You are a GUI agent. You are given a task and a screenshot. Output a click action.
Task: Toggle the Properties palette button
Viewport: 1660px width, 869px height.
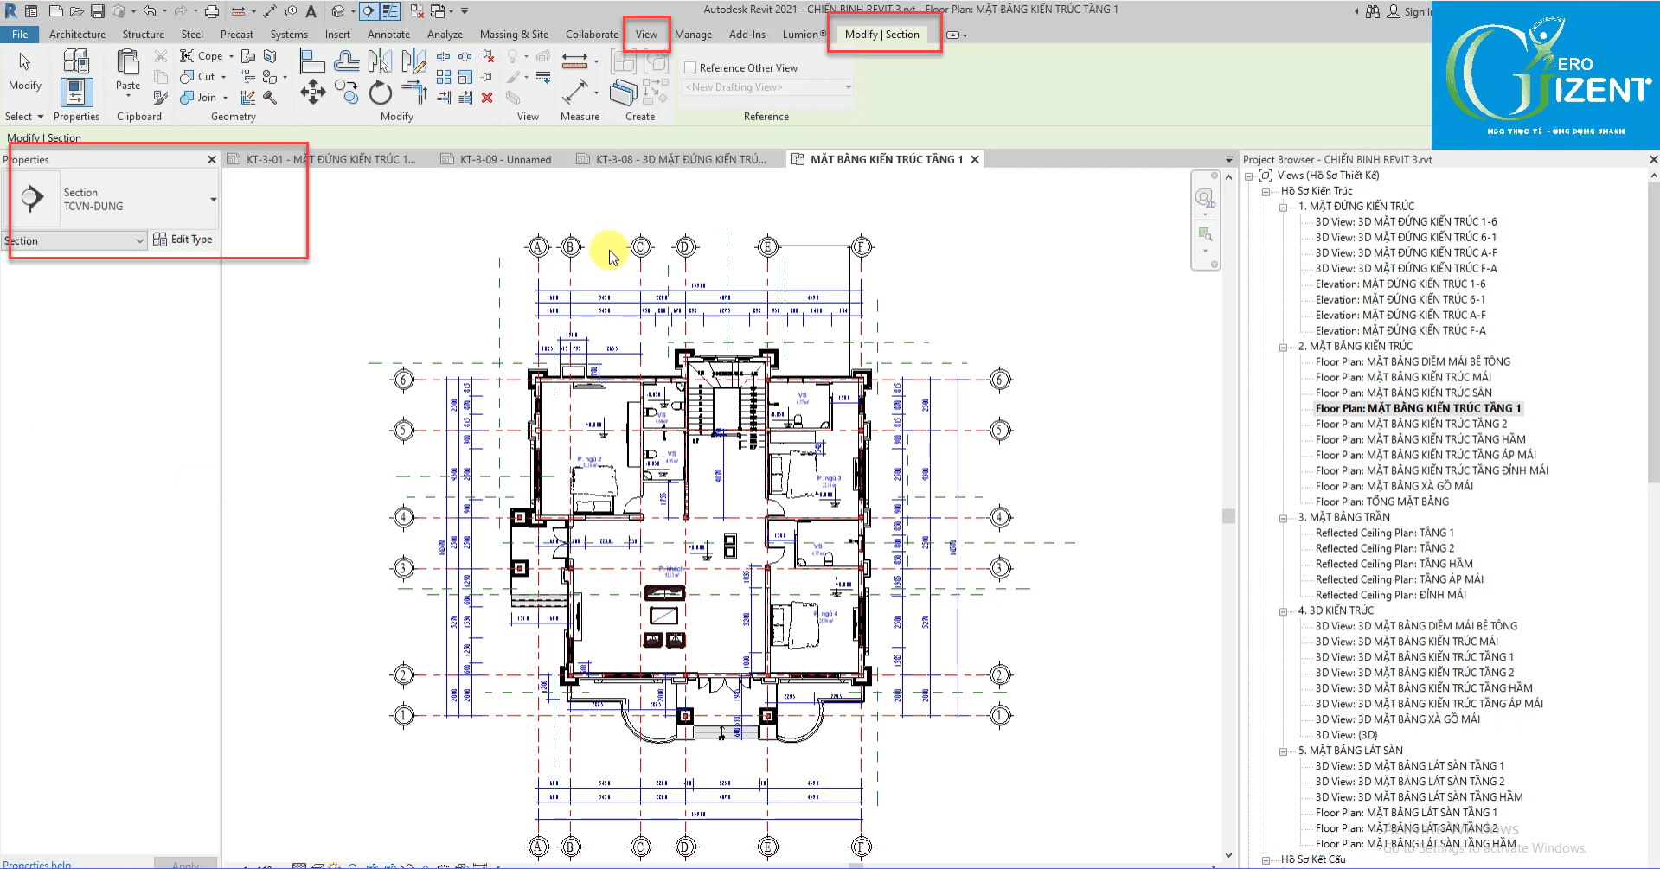pos(76,93)
